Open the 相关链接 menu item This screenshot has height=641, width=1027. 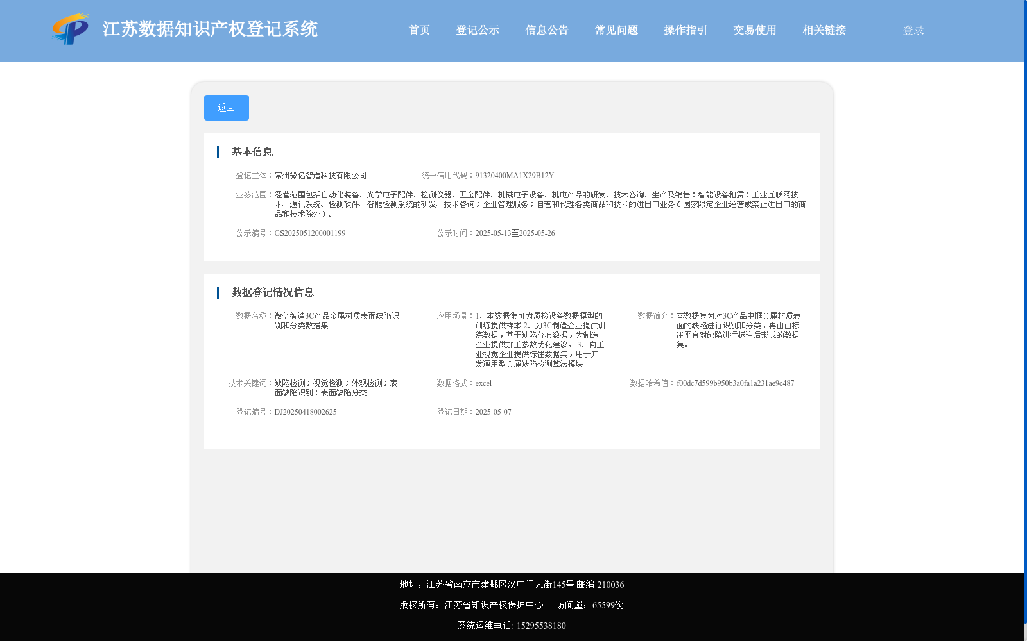click(x=824, y=30)
